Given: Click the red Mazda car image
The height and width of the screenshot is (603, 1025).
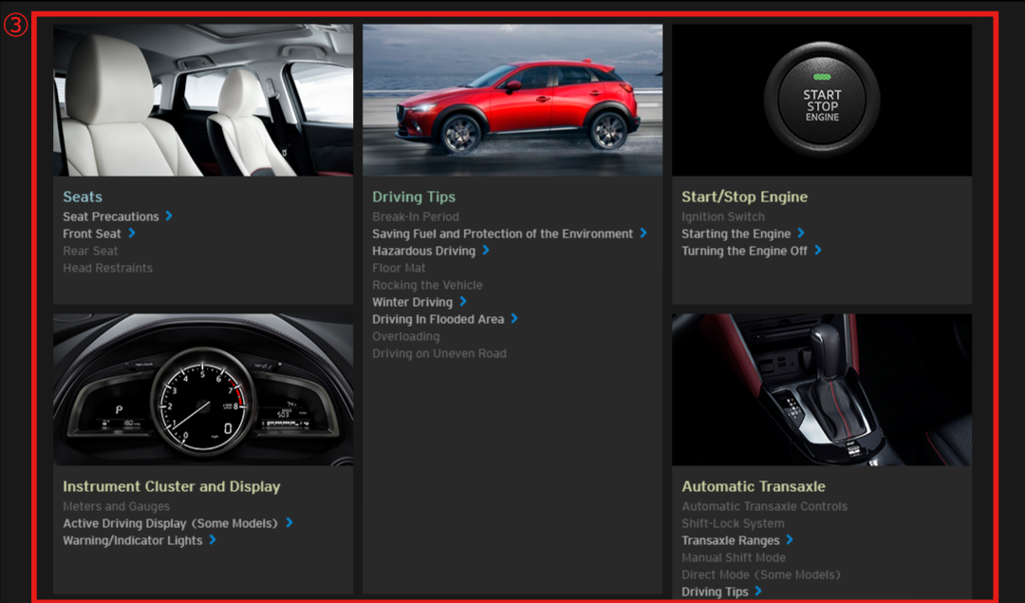Looking at the screenshot, I should (x=512, y=100).
